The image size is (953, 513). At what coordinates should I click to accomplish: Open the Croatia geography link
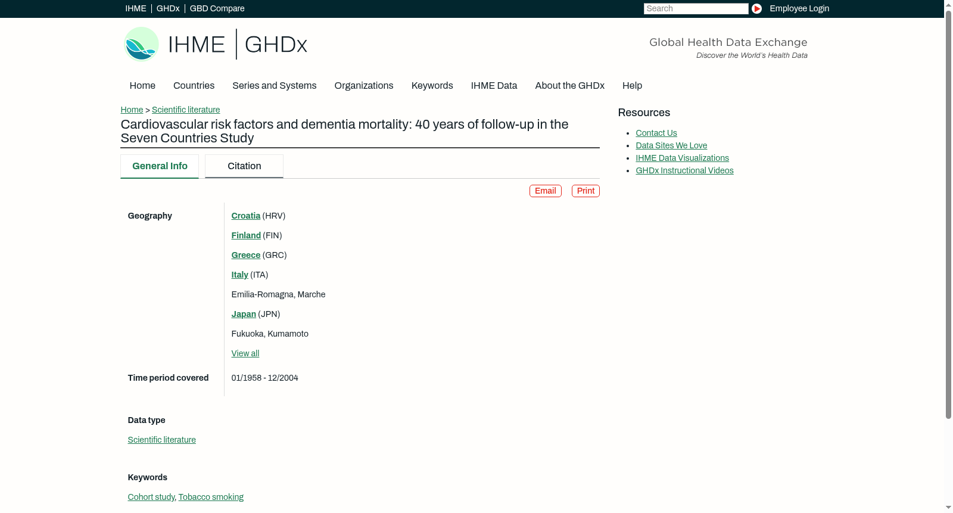(x=246, y=216)
